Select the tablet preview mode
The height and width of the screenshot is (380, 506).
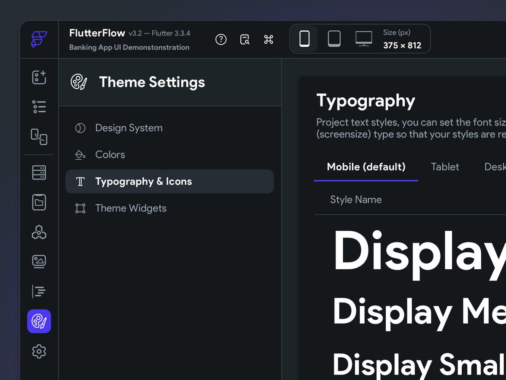(334, 39)
